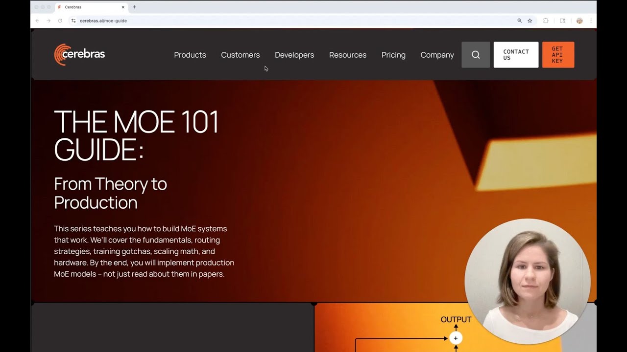Click the OUTPUT label in the diagram
This screenshot has width=627, height=352.
click(x=456, y=320)
